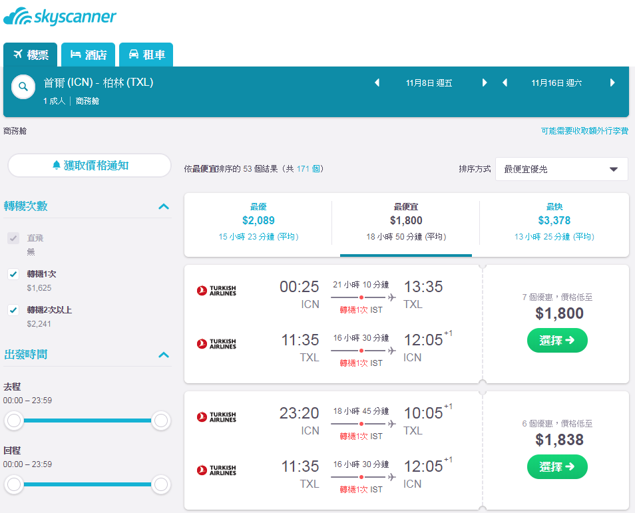Toggle the 直飛 checkbox
The image size is (635, 513).
coord(13,238)
